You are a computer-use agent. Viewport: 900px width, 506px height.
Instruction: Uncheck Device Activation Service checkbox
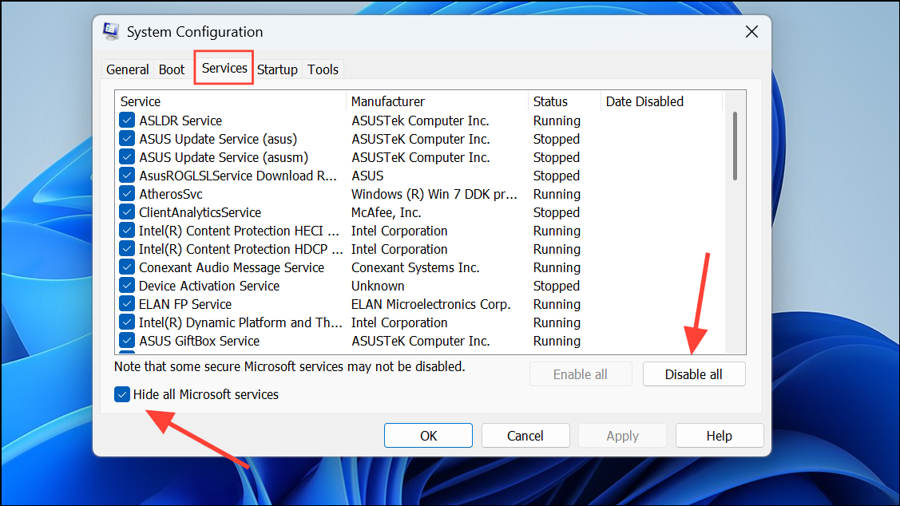(127, 286)
